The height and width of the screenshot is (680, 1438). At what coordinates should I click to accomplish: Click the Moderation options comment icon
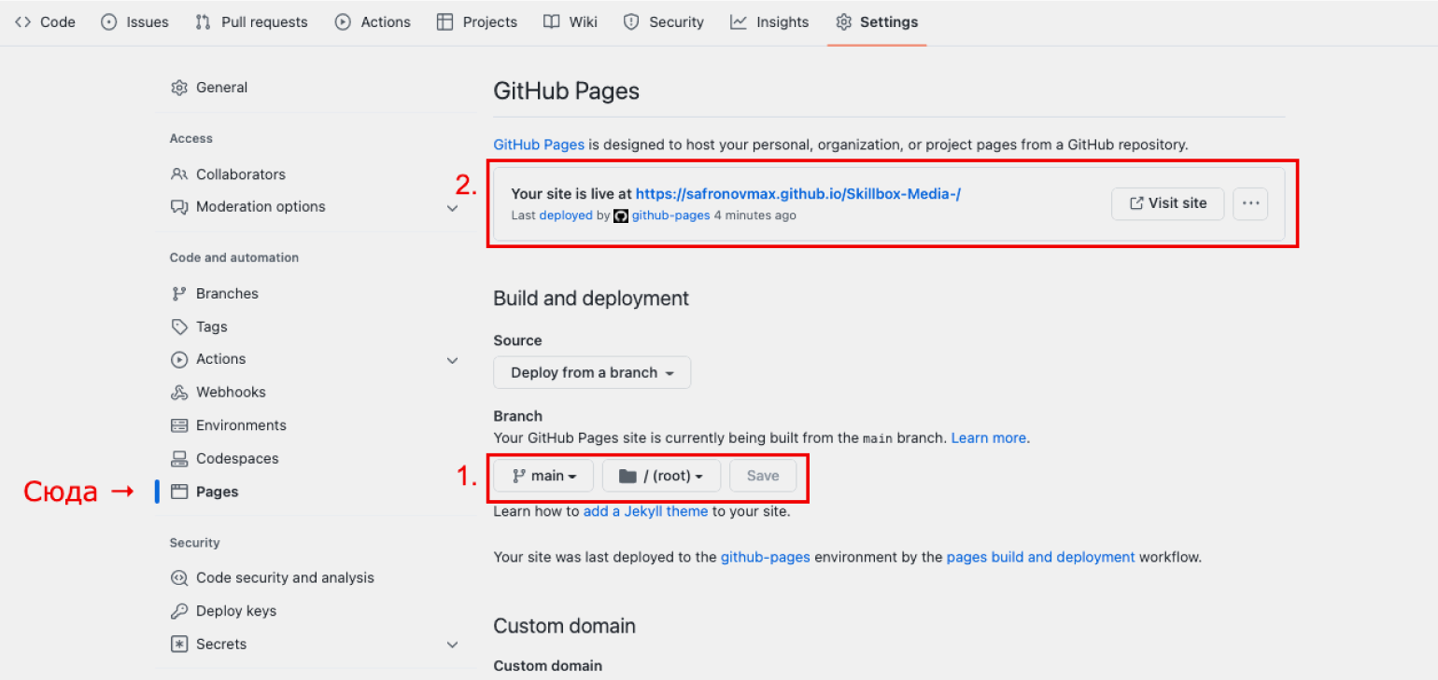pyautogui.click(x=179, y=207)
